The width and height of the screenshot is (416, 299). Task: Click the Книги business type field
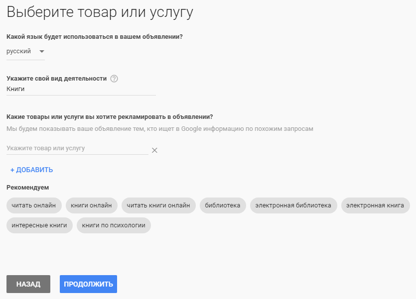click(x=81, y=89)
